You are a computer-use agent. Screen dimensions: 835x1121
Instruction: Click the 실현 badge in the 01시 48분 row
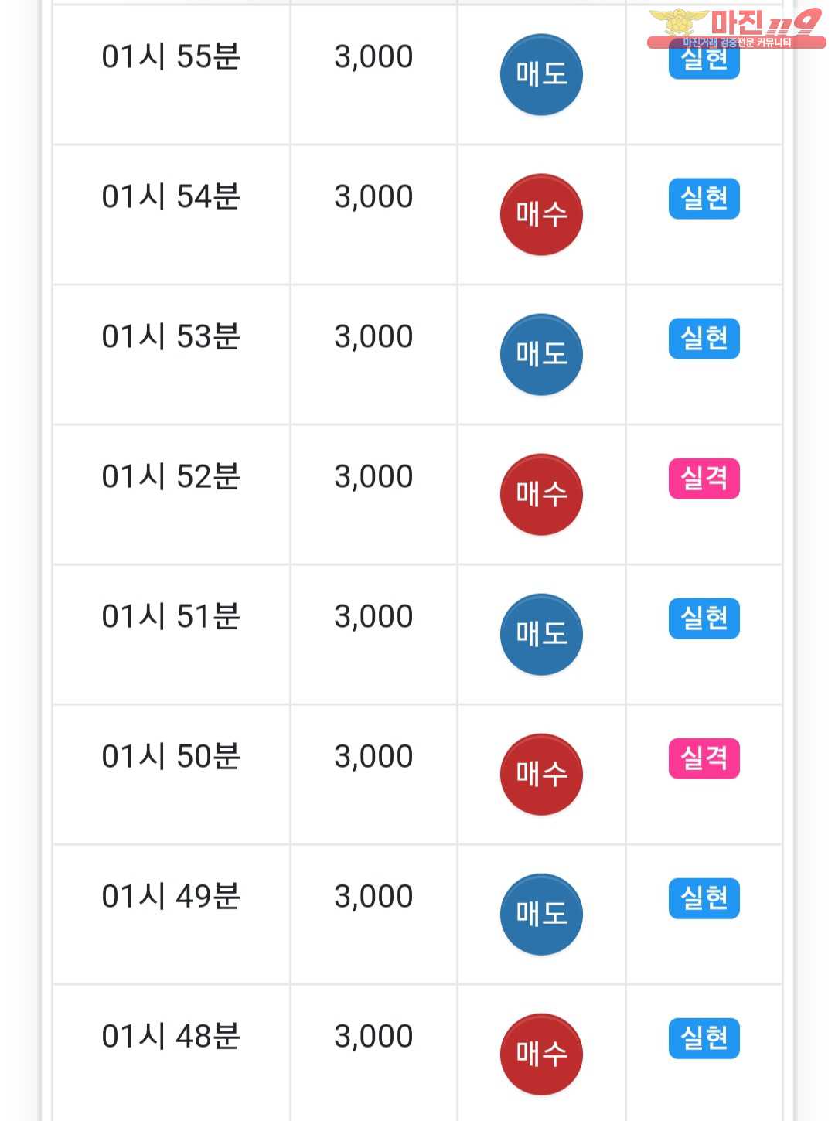point(704,1038)
